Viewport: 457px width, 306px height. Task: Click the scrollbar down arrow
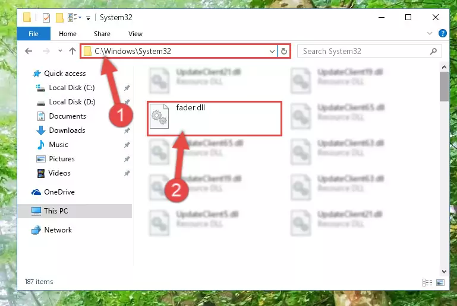444,272
